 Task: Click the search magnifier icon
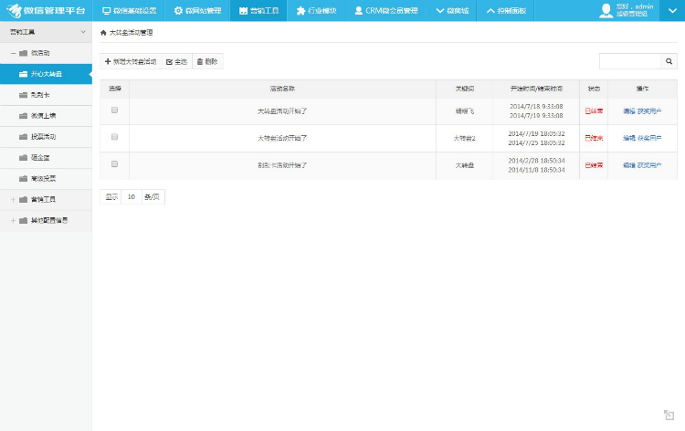coord(669,61)
